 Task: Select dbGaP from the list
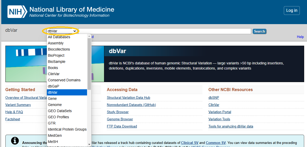[67, 86]
